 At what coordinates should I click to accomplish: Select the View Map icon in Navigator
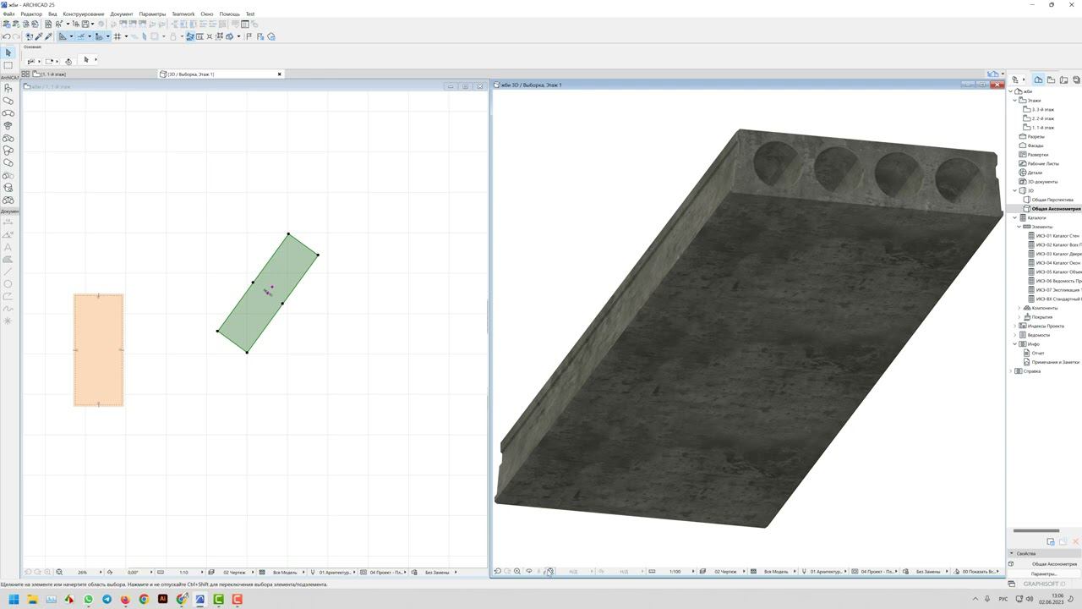(1051, 80)
